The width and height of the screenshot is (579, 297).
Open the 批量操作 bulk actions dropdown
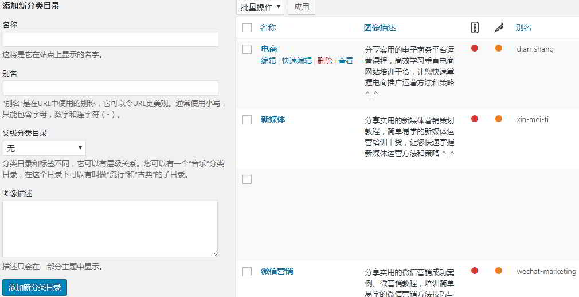260,7
